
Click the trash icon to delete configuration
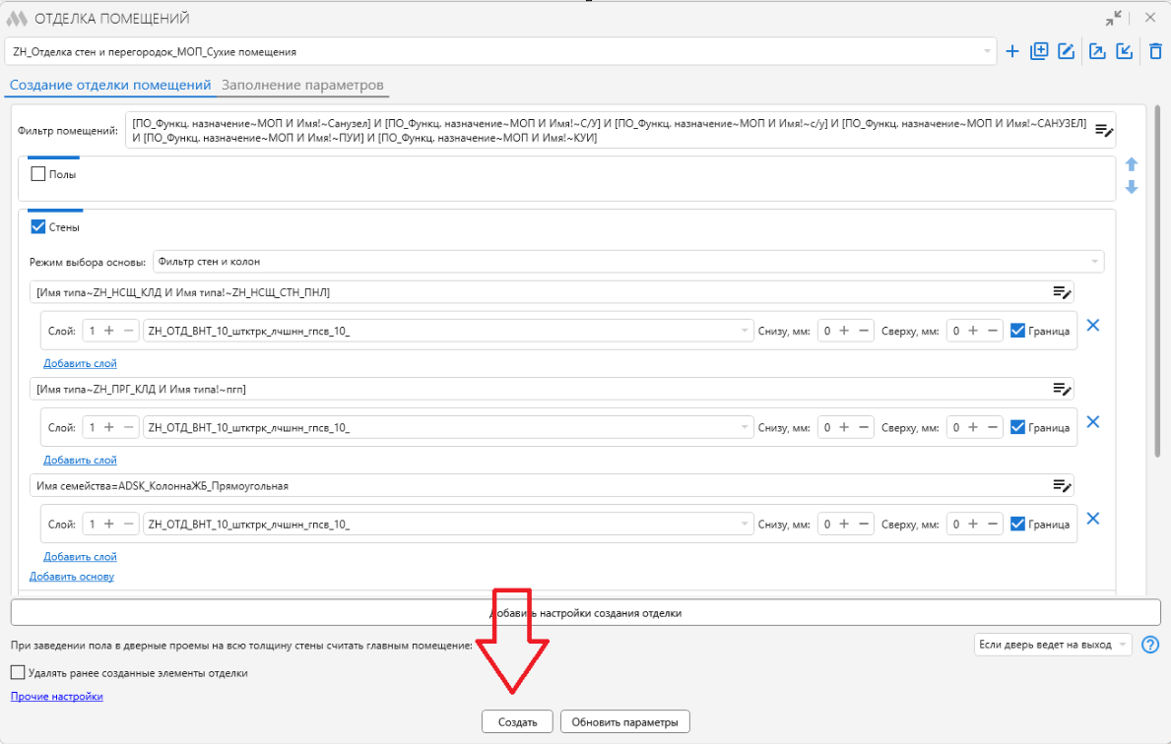[1155, 51]
